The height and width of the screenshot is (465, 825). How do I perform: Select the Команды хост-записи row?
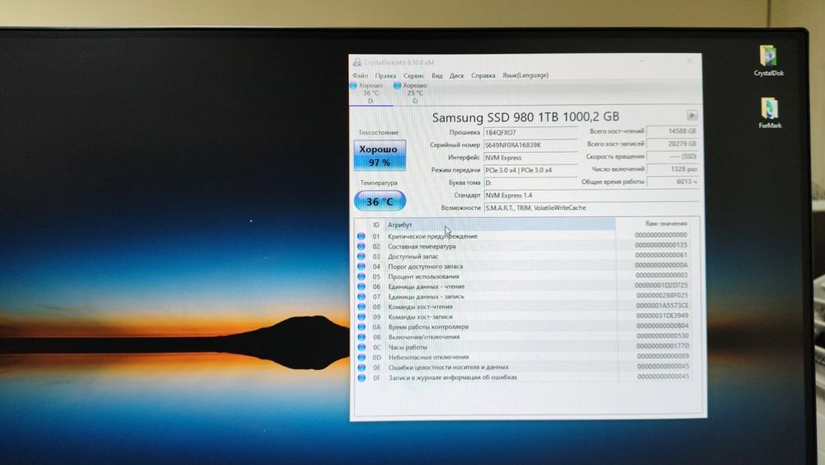tap(524, 316)
